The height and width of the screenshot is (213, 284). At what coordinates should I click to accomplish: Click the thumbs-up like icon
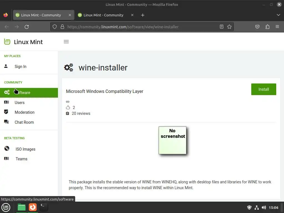(68, 107)
